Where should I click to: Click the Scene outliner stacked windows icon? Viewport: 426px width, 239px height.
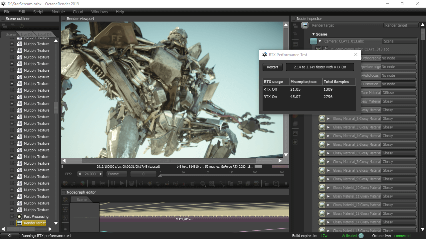coord(5,26)
